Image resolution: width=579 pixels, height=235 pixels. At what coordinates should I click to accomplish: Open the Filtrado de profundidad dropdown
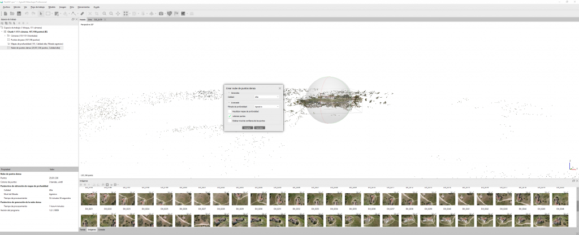click(x=267, y=107)
